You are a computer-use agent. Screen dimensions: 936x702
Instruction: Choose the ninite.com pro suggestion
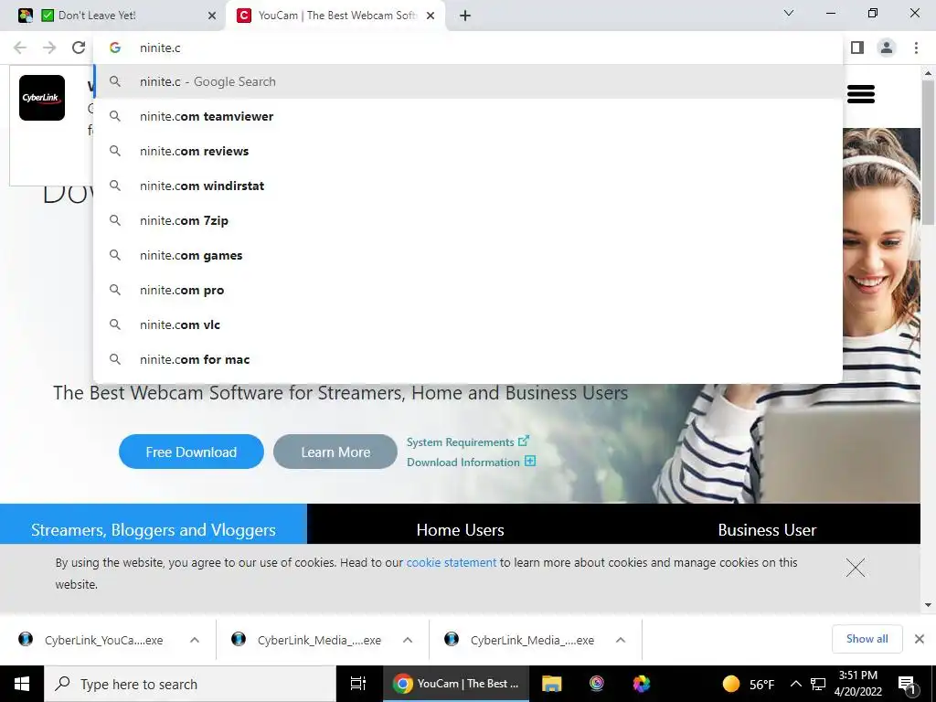tap(468, 290)
